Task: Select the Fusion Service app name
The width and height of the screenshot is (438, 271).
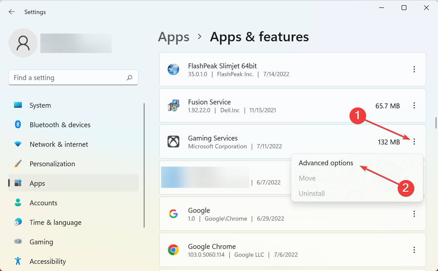Action: coord(209,102)
